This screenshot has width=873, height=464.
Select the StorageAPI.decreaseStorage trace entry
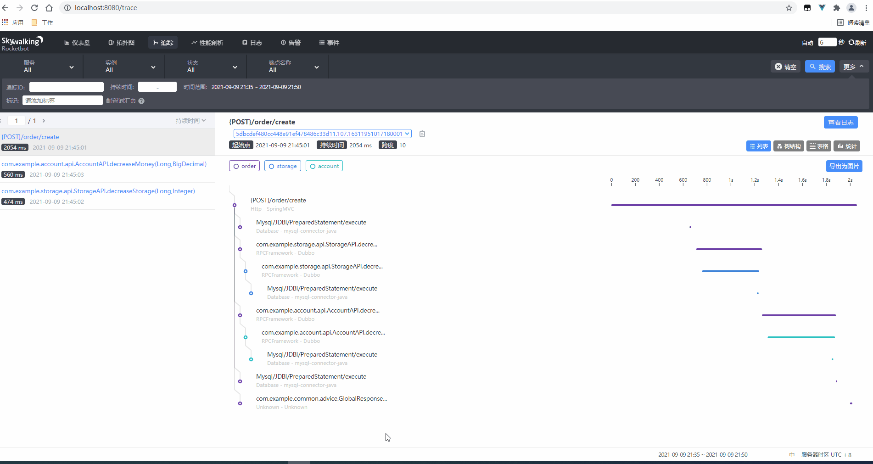coord(107,196)
